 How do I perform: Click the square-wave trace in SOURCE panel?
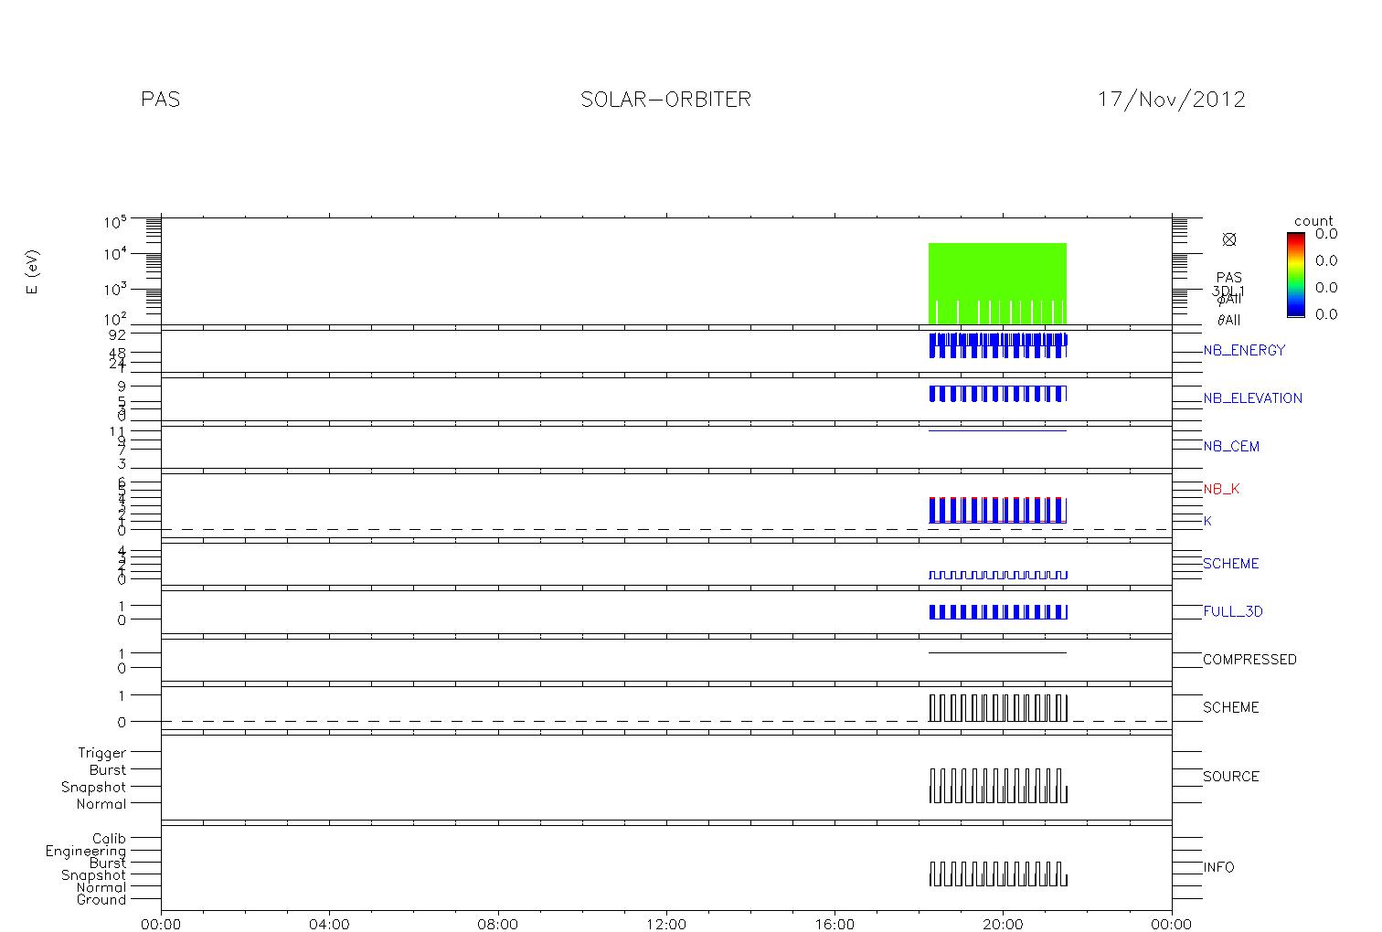tap(998, 786)
